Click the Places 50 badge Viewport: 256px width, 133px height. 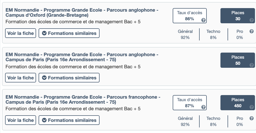pos(237,60)
